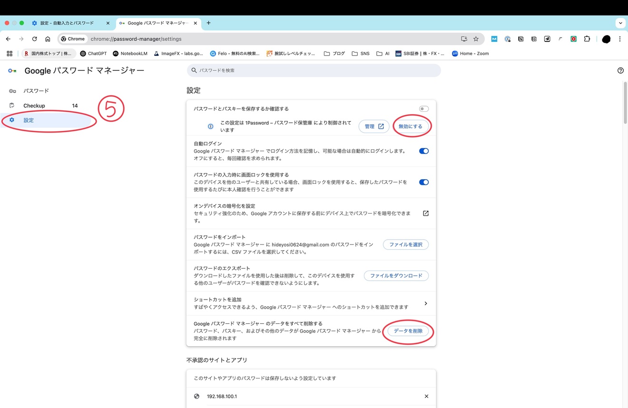This screenshot has width=628, height=408.
Task: Open the Chrome profile avatar
Action: pyautogui.click(x=606, y=39)
